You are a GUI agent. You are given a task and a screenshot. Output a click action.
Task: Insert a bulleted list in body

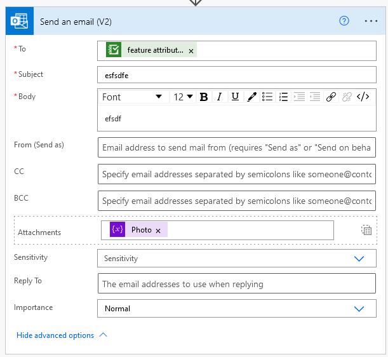point(268,97)
